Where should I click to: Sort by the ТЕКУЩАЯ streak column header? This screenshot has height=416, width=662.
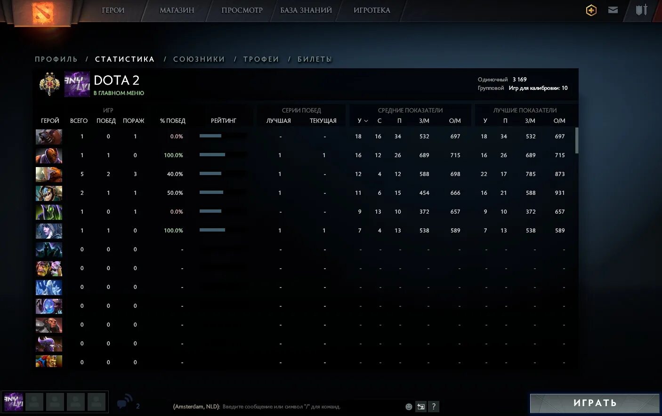[x=323, y=121]
